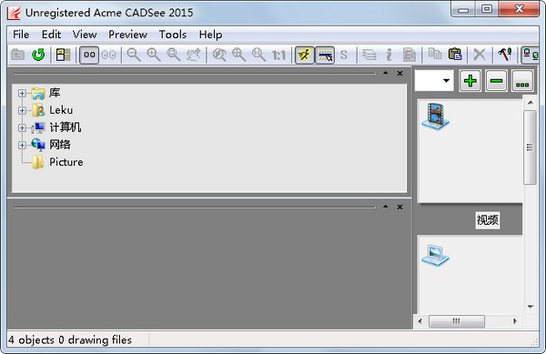Click the S toolbar icon

click(x=344, y=55)
